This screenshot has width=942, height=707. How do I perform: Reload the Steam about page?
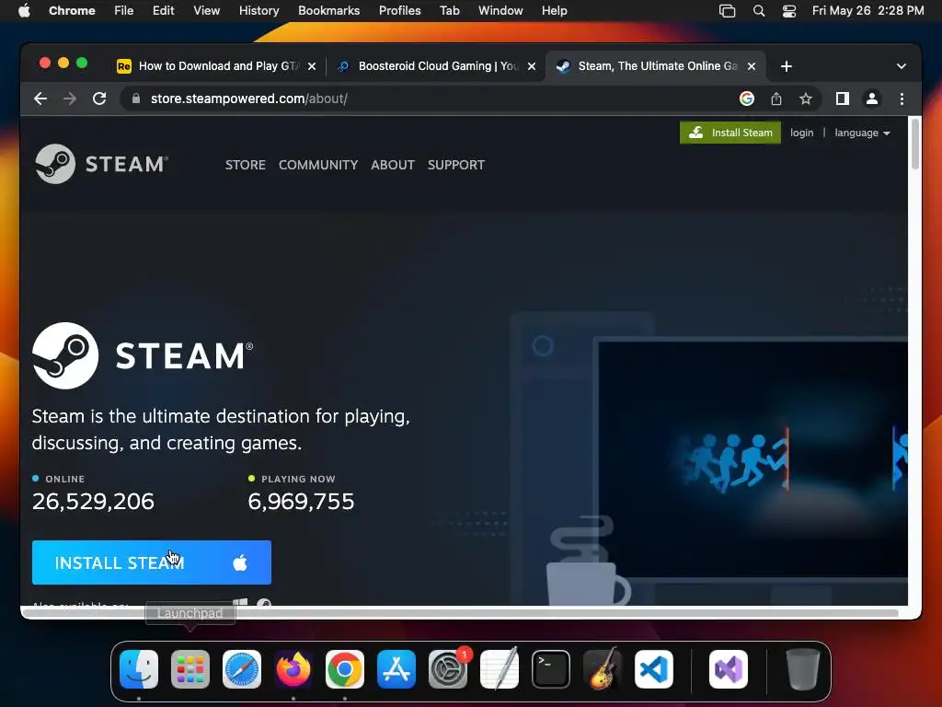pos(99,99)
